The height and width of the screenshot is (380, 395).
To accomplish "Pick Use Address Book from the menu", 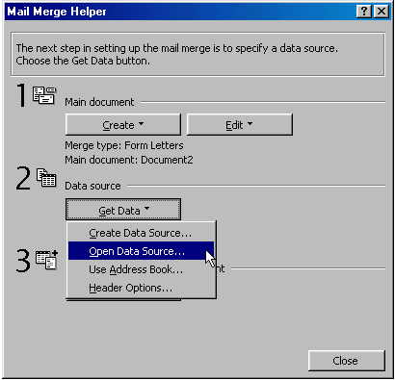I will pos(141,269).
